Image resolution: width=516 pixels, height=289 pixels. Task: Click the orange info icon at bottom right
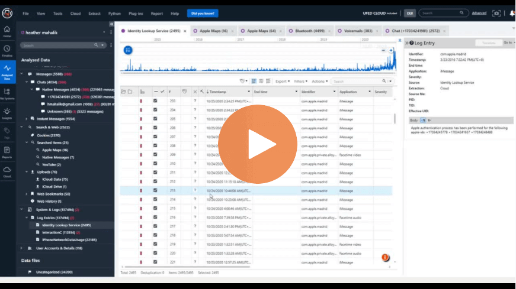pos(385,257)
